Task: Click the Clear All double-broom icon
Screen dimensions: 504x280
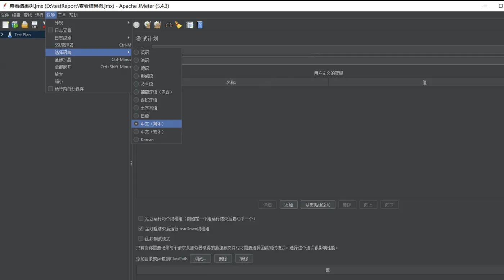Action: 157,25
